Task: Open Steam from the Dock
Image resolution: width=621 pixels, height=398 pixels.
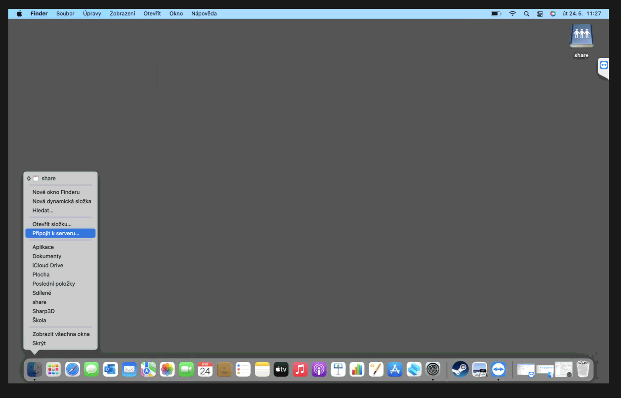Action: point(460,369)
